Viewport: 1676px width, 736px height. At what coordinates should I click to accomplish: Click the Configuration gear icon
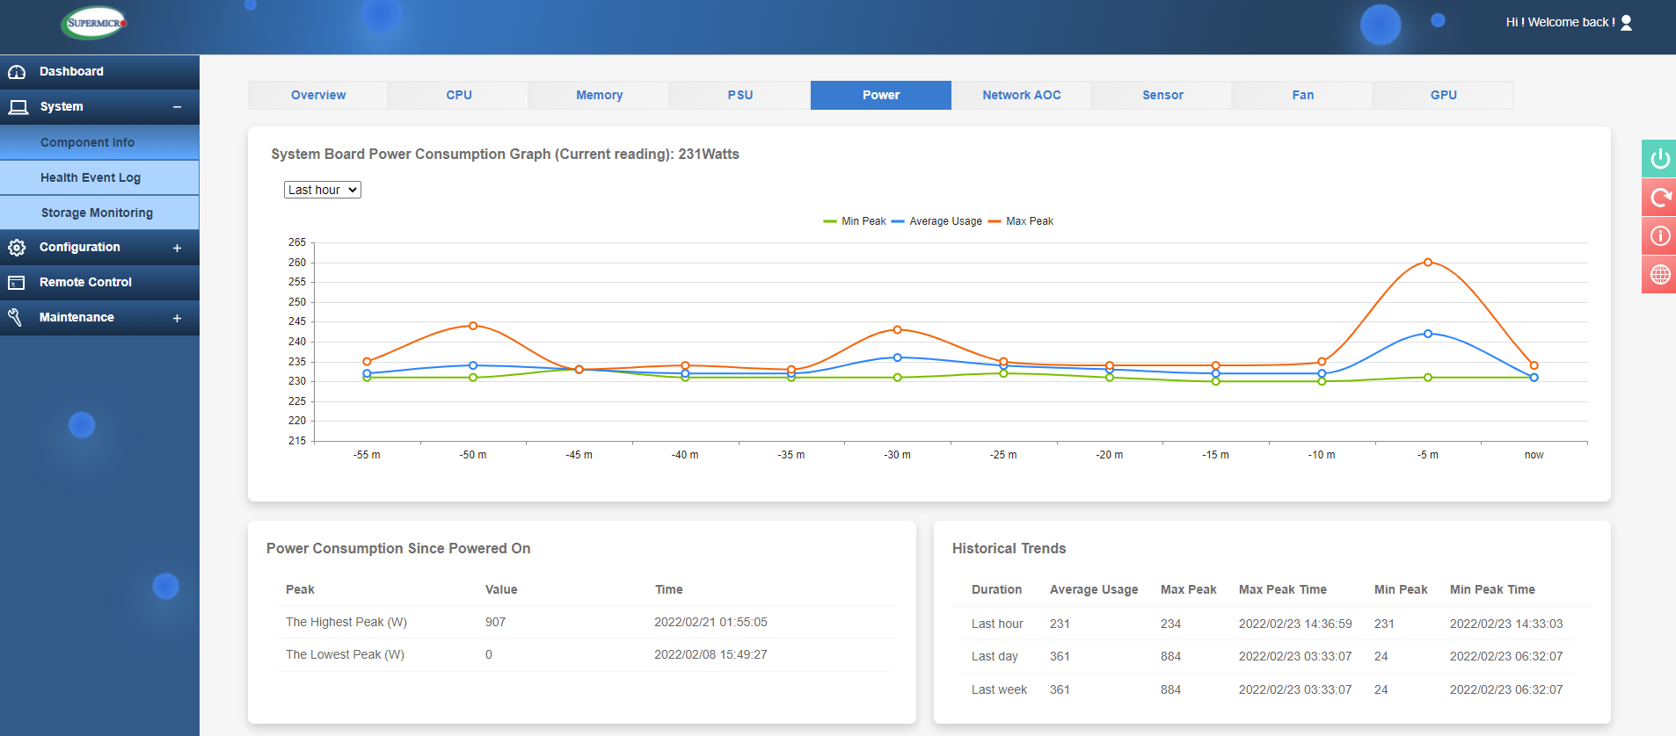tap(17, 248)
